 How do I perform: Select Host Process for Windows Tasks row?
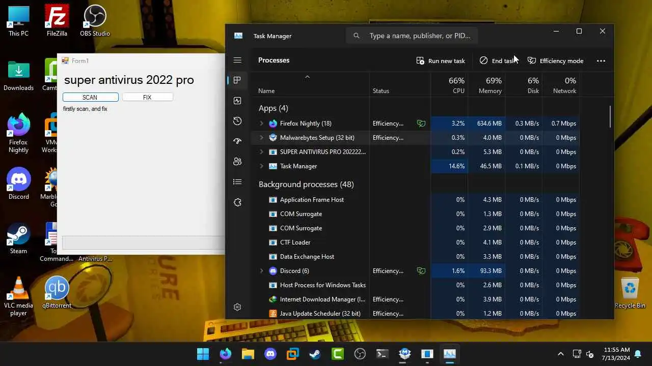(415, 285)
